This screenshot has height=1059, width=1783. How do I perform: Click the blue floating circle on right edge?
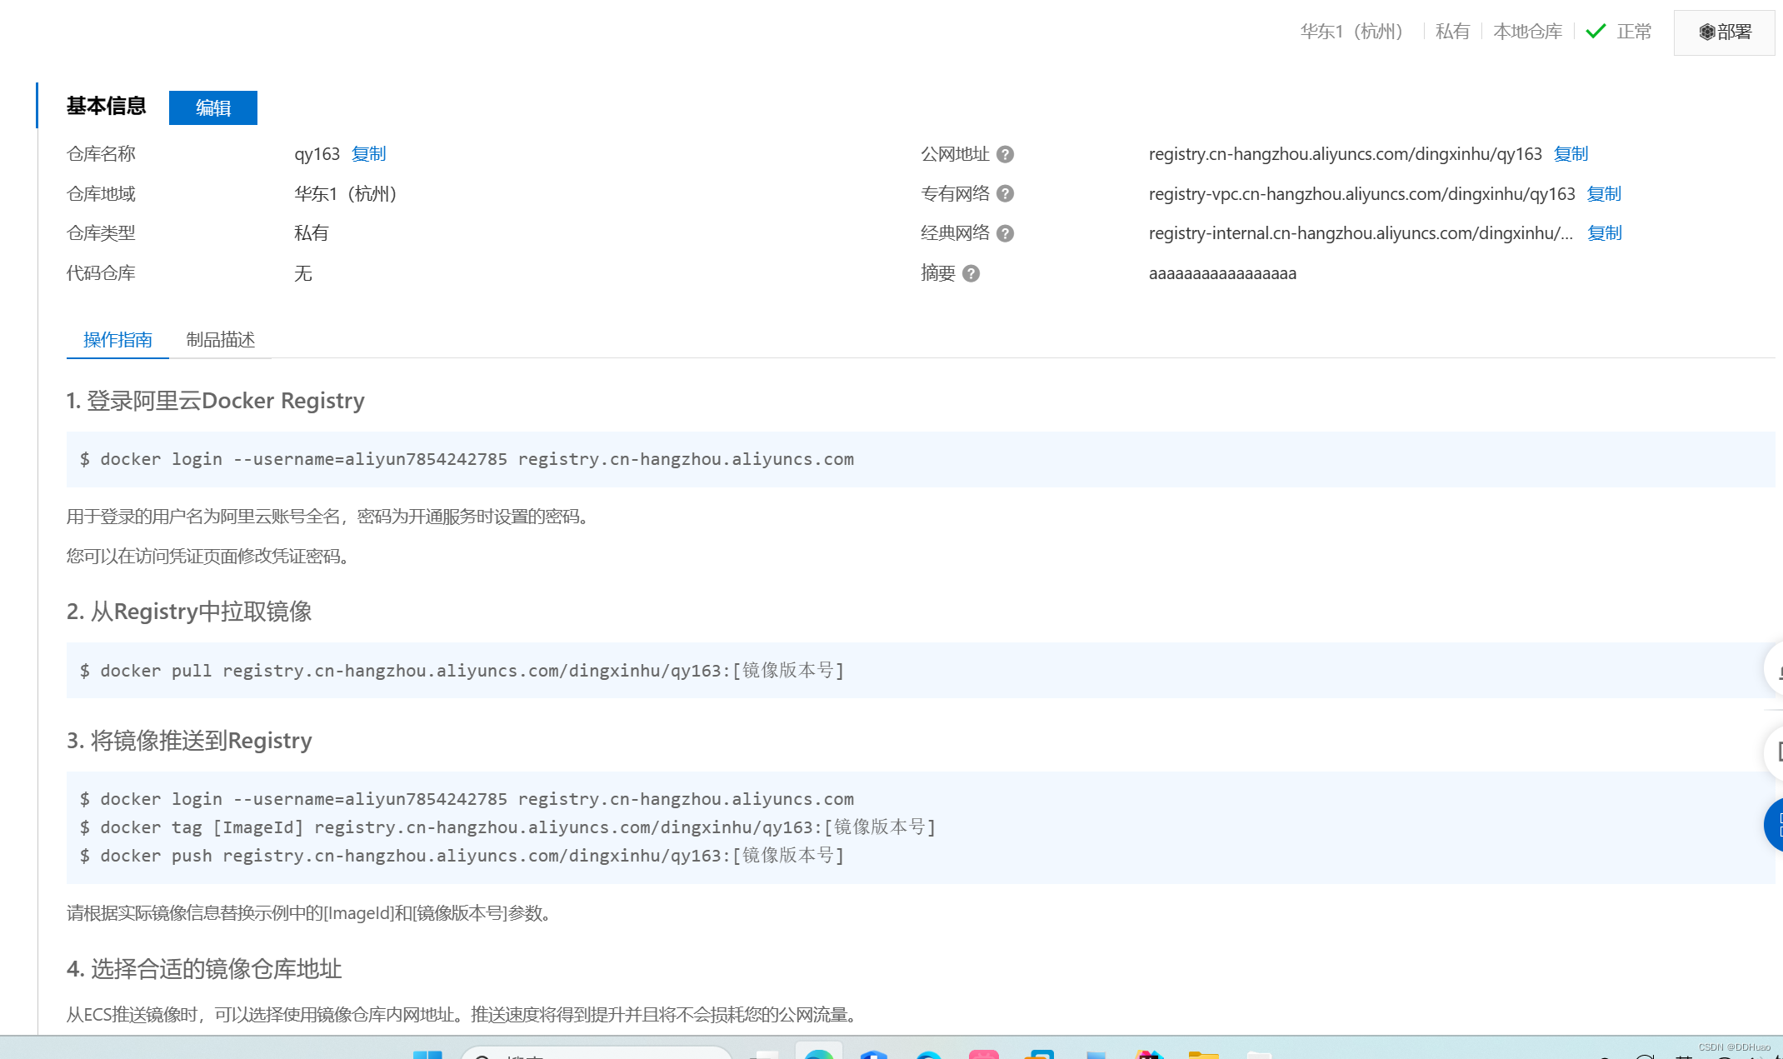1775,824
